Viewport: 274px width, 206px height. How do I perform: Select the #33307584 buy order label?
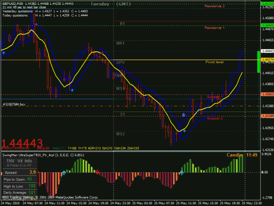[14, 104]
